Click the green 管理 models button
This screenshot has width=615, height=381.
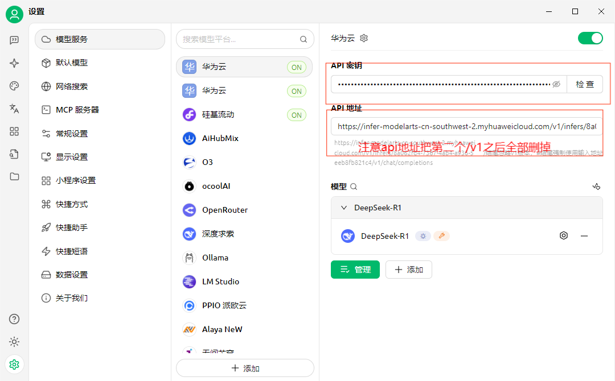(x=355, y=270)
